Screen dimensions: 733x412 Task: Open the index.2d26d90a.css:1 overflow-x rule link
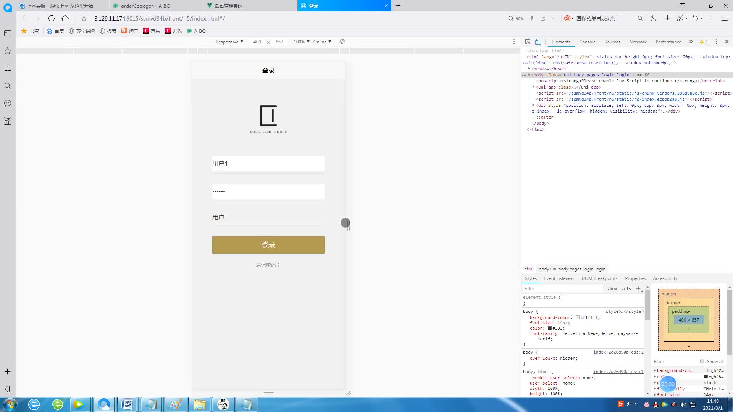point(618,352)
